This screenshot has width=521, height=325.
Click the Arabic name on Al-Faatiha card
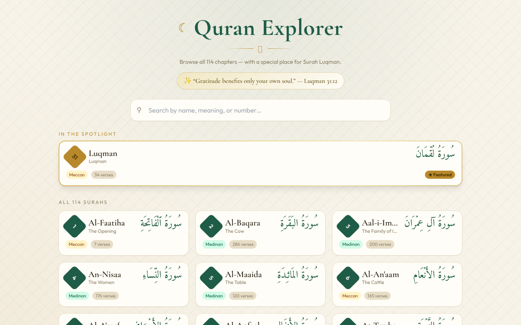pyautogui.click(x=161, y=223)
